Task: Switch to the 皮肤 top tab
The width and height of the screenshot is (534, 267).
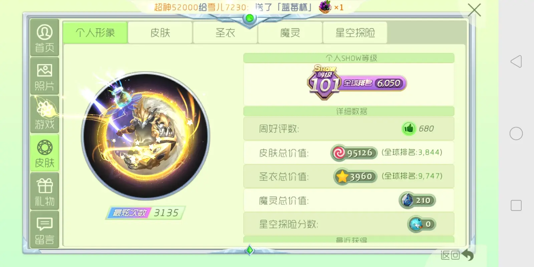Action: coord(160,33)
